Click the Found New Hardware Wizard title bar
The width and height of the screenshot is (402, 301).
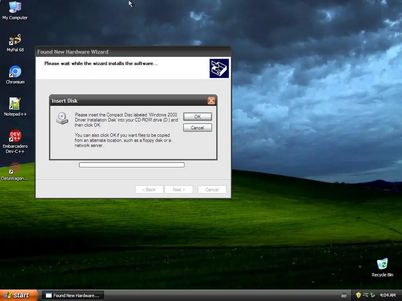[x=133, y=52]
